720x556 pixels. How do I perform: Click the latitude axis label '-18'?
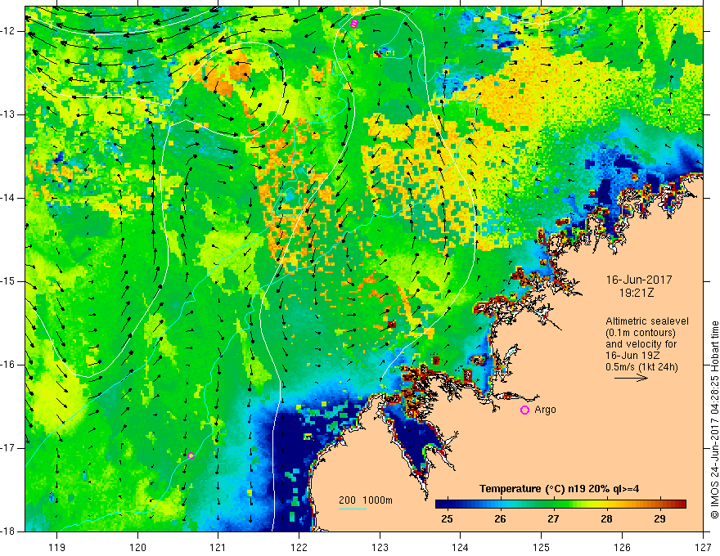click(8, 531)
